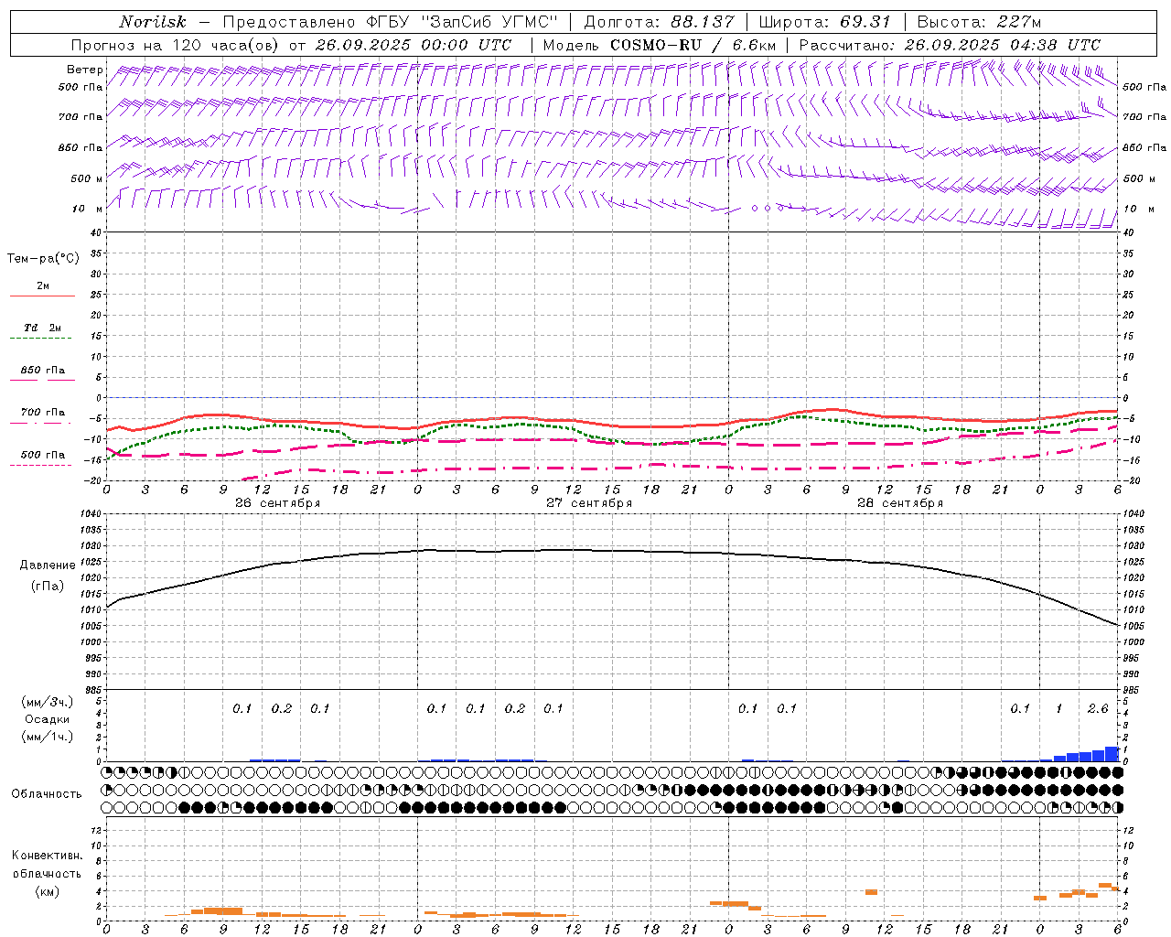The image size is (1171, 937).
Task: Click the Осадки precipitation label
Action: (x=48, y=719)
